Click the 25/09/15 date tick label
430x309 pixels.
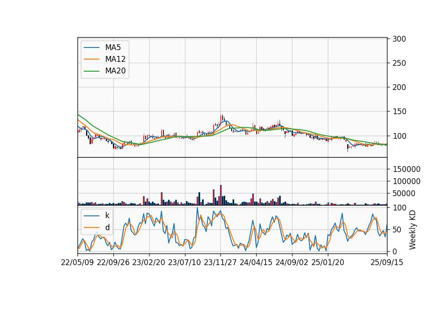pos(387,262)
